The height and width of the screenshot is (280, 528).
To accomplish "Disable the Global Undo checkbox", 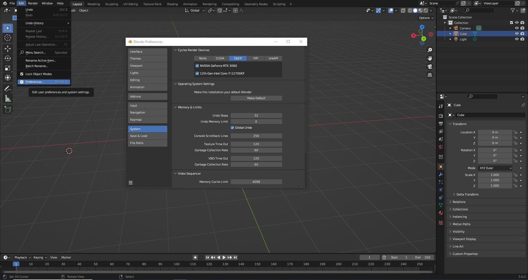I will tap(232, 128).
